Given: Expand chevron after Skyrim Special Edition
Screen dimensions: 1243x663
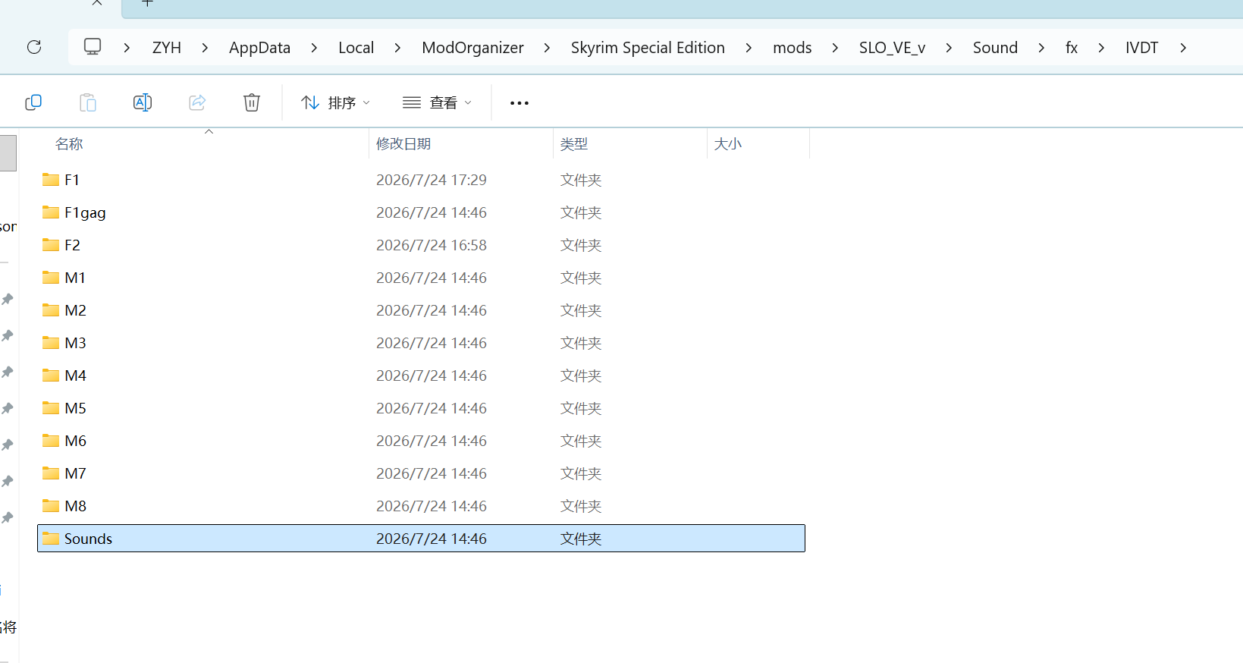Looking at the screenshot, I should pos(749,48).
